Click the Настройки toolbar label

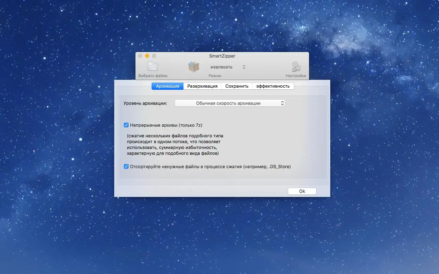coord(296,76)
